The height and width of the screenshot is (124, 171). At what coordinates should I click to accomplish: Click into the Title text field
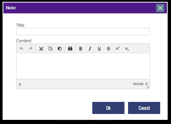(x=83, y=32)
